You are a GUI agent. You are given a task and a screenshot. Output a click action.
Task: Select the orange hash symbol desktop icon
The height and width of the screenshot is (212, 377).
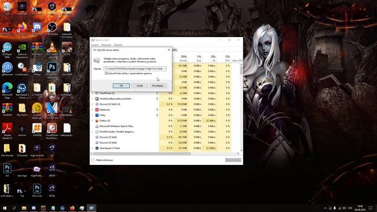coord(37,130)
